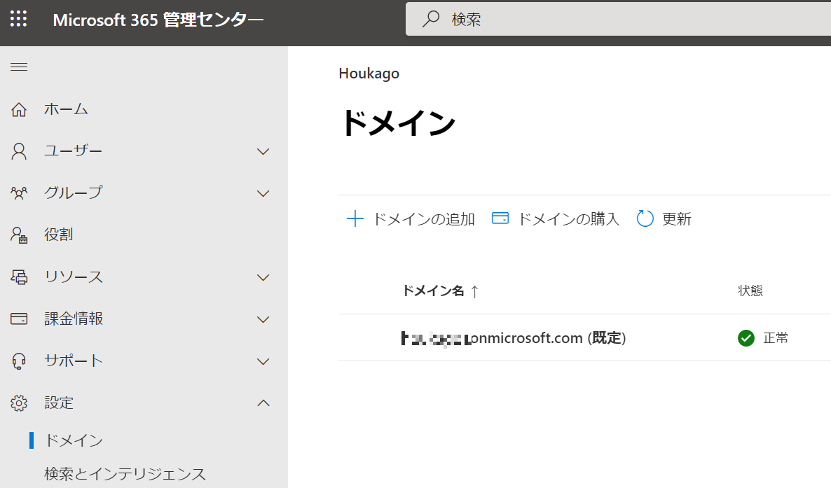Click the Support headset icon
This screenshot has width=831, height=488.
click(x=19, y=361)
